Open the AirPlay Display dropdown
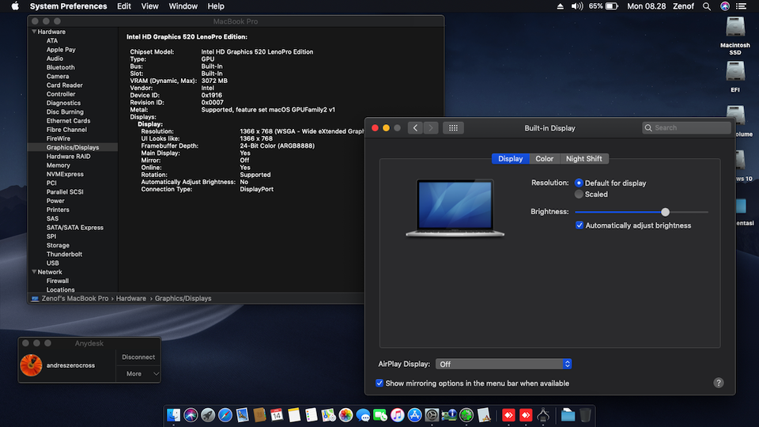Screen dimensions: 759x427 click(503, 364)
